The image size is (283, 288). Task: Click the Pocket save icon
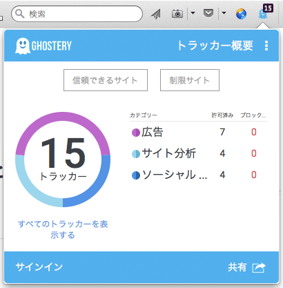208,13
